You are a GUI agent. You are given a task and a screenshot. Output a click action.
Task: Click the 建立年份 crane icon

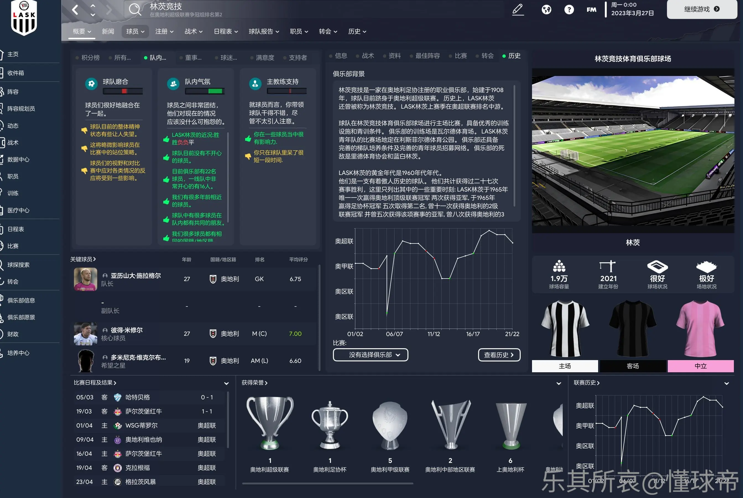point(608,266)
